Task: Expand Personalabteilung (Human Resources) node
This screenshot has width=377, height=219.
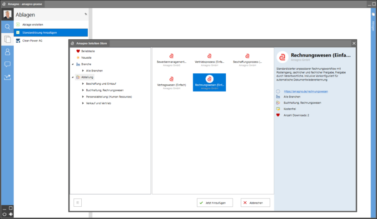Action: (83, 97)
